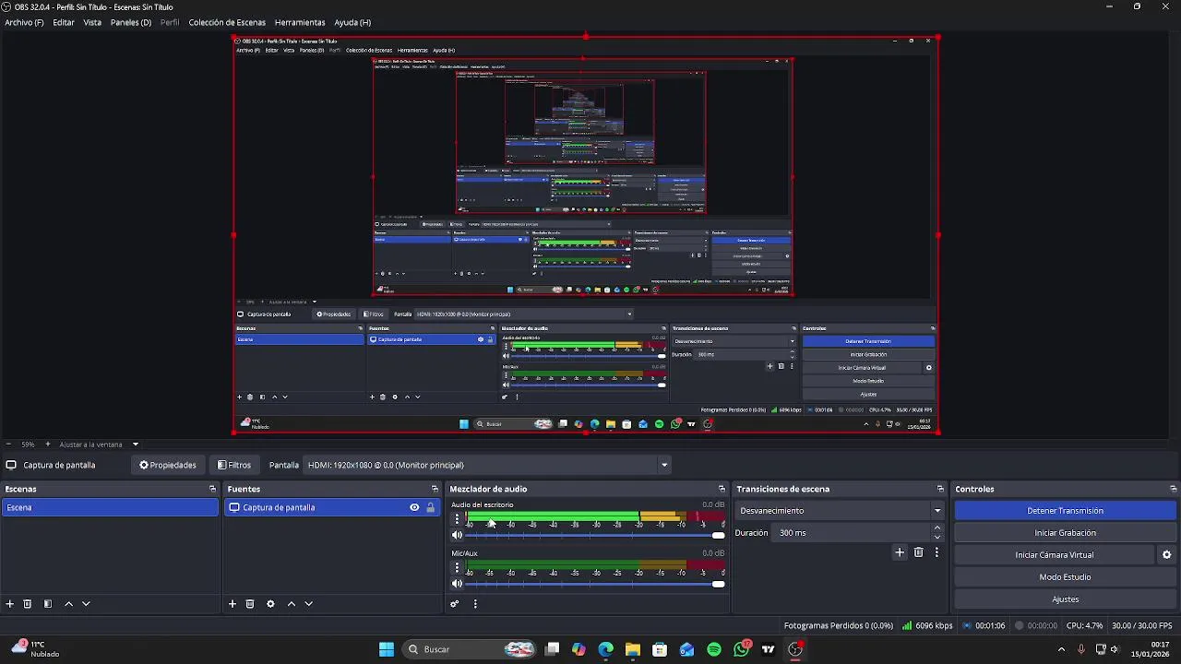The image size is (1181, 664).
Task: Zoom out preview with minus icon
Action: coord(8,445)
